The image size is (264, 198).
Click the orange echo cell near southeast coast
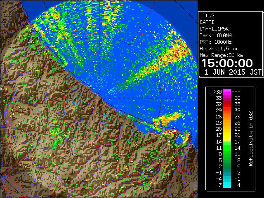(168, 118)
